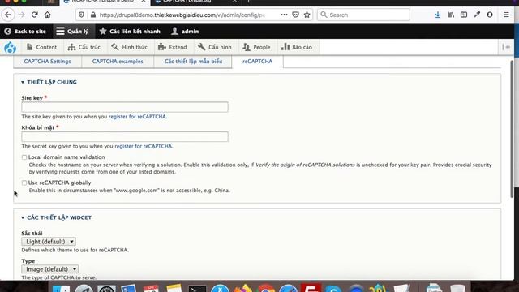Open register for reCAPTCHA link under Site key
The height and width of the screenshot is (292, 519).
137,117
